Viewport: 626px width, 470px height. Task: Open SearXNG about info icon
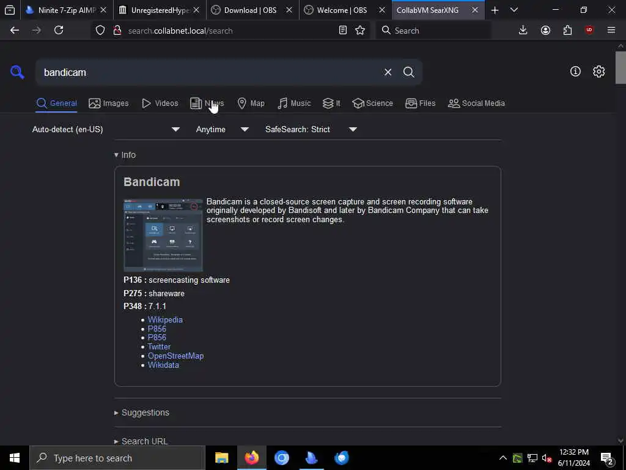(x=575, y=72)
